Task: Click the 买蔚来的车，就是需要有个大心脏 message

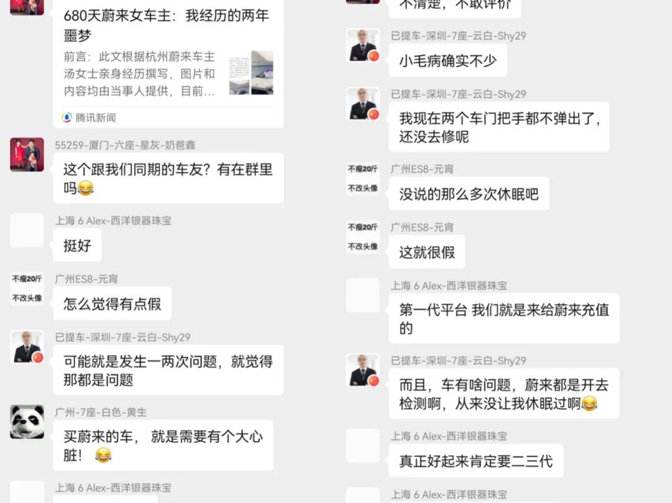Action: tap(163, 445)
